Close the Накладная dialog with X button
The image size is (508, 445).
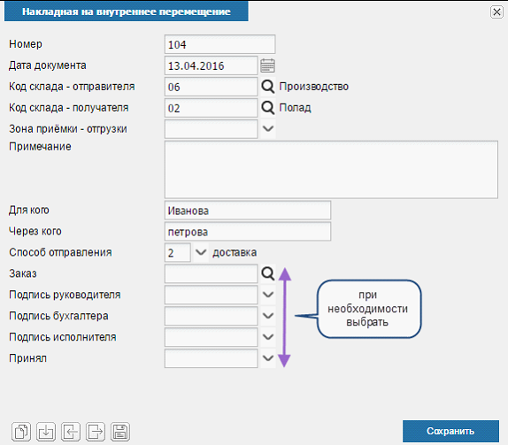click(x=496, y=12)
